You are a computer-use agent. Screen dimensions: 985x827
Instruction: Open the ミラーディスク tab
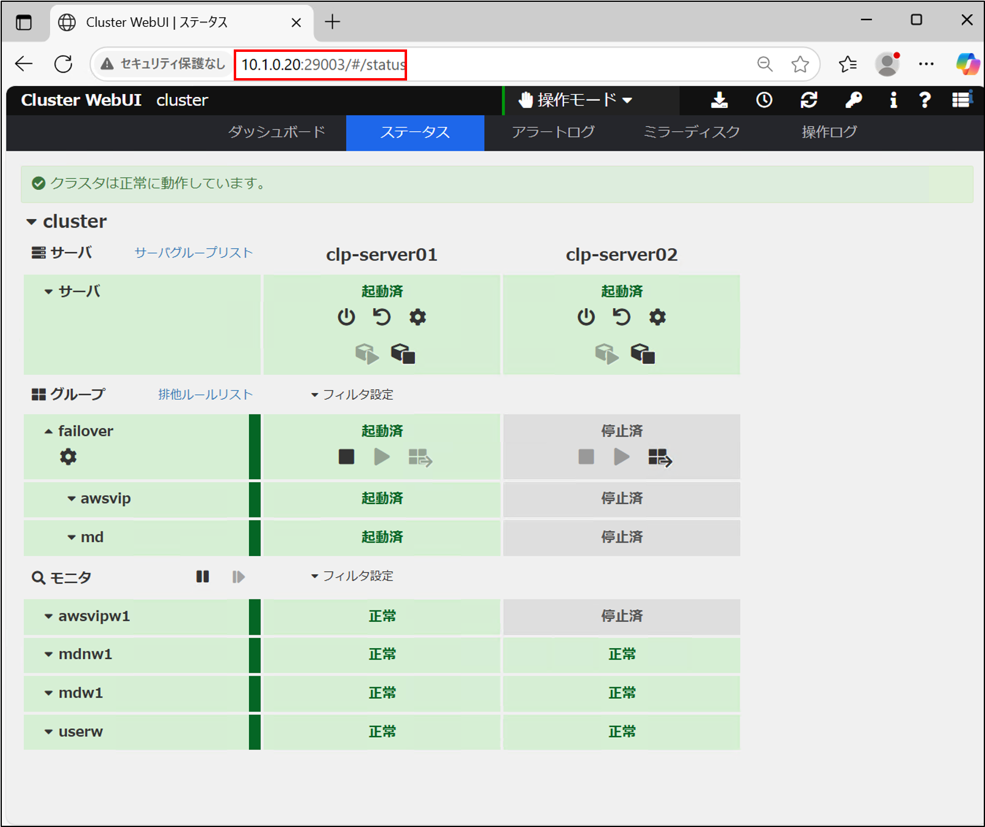[691, 132]
